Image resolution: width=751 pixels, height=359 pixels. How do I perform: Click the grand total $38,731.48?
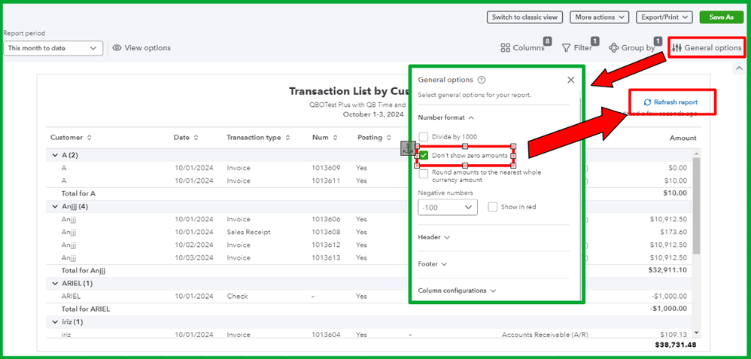675,345
